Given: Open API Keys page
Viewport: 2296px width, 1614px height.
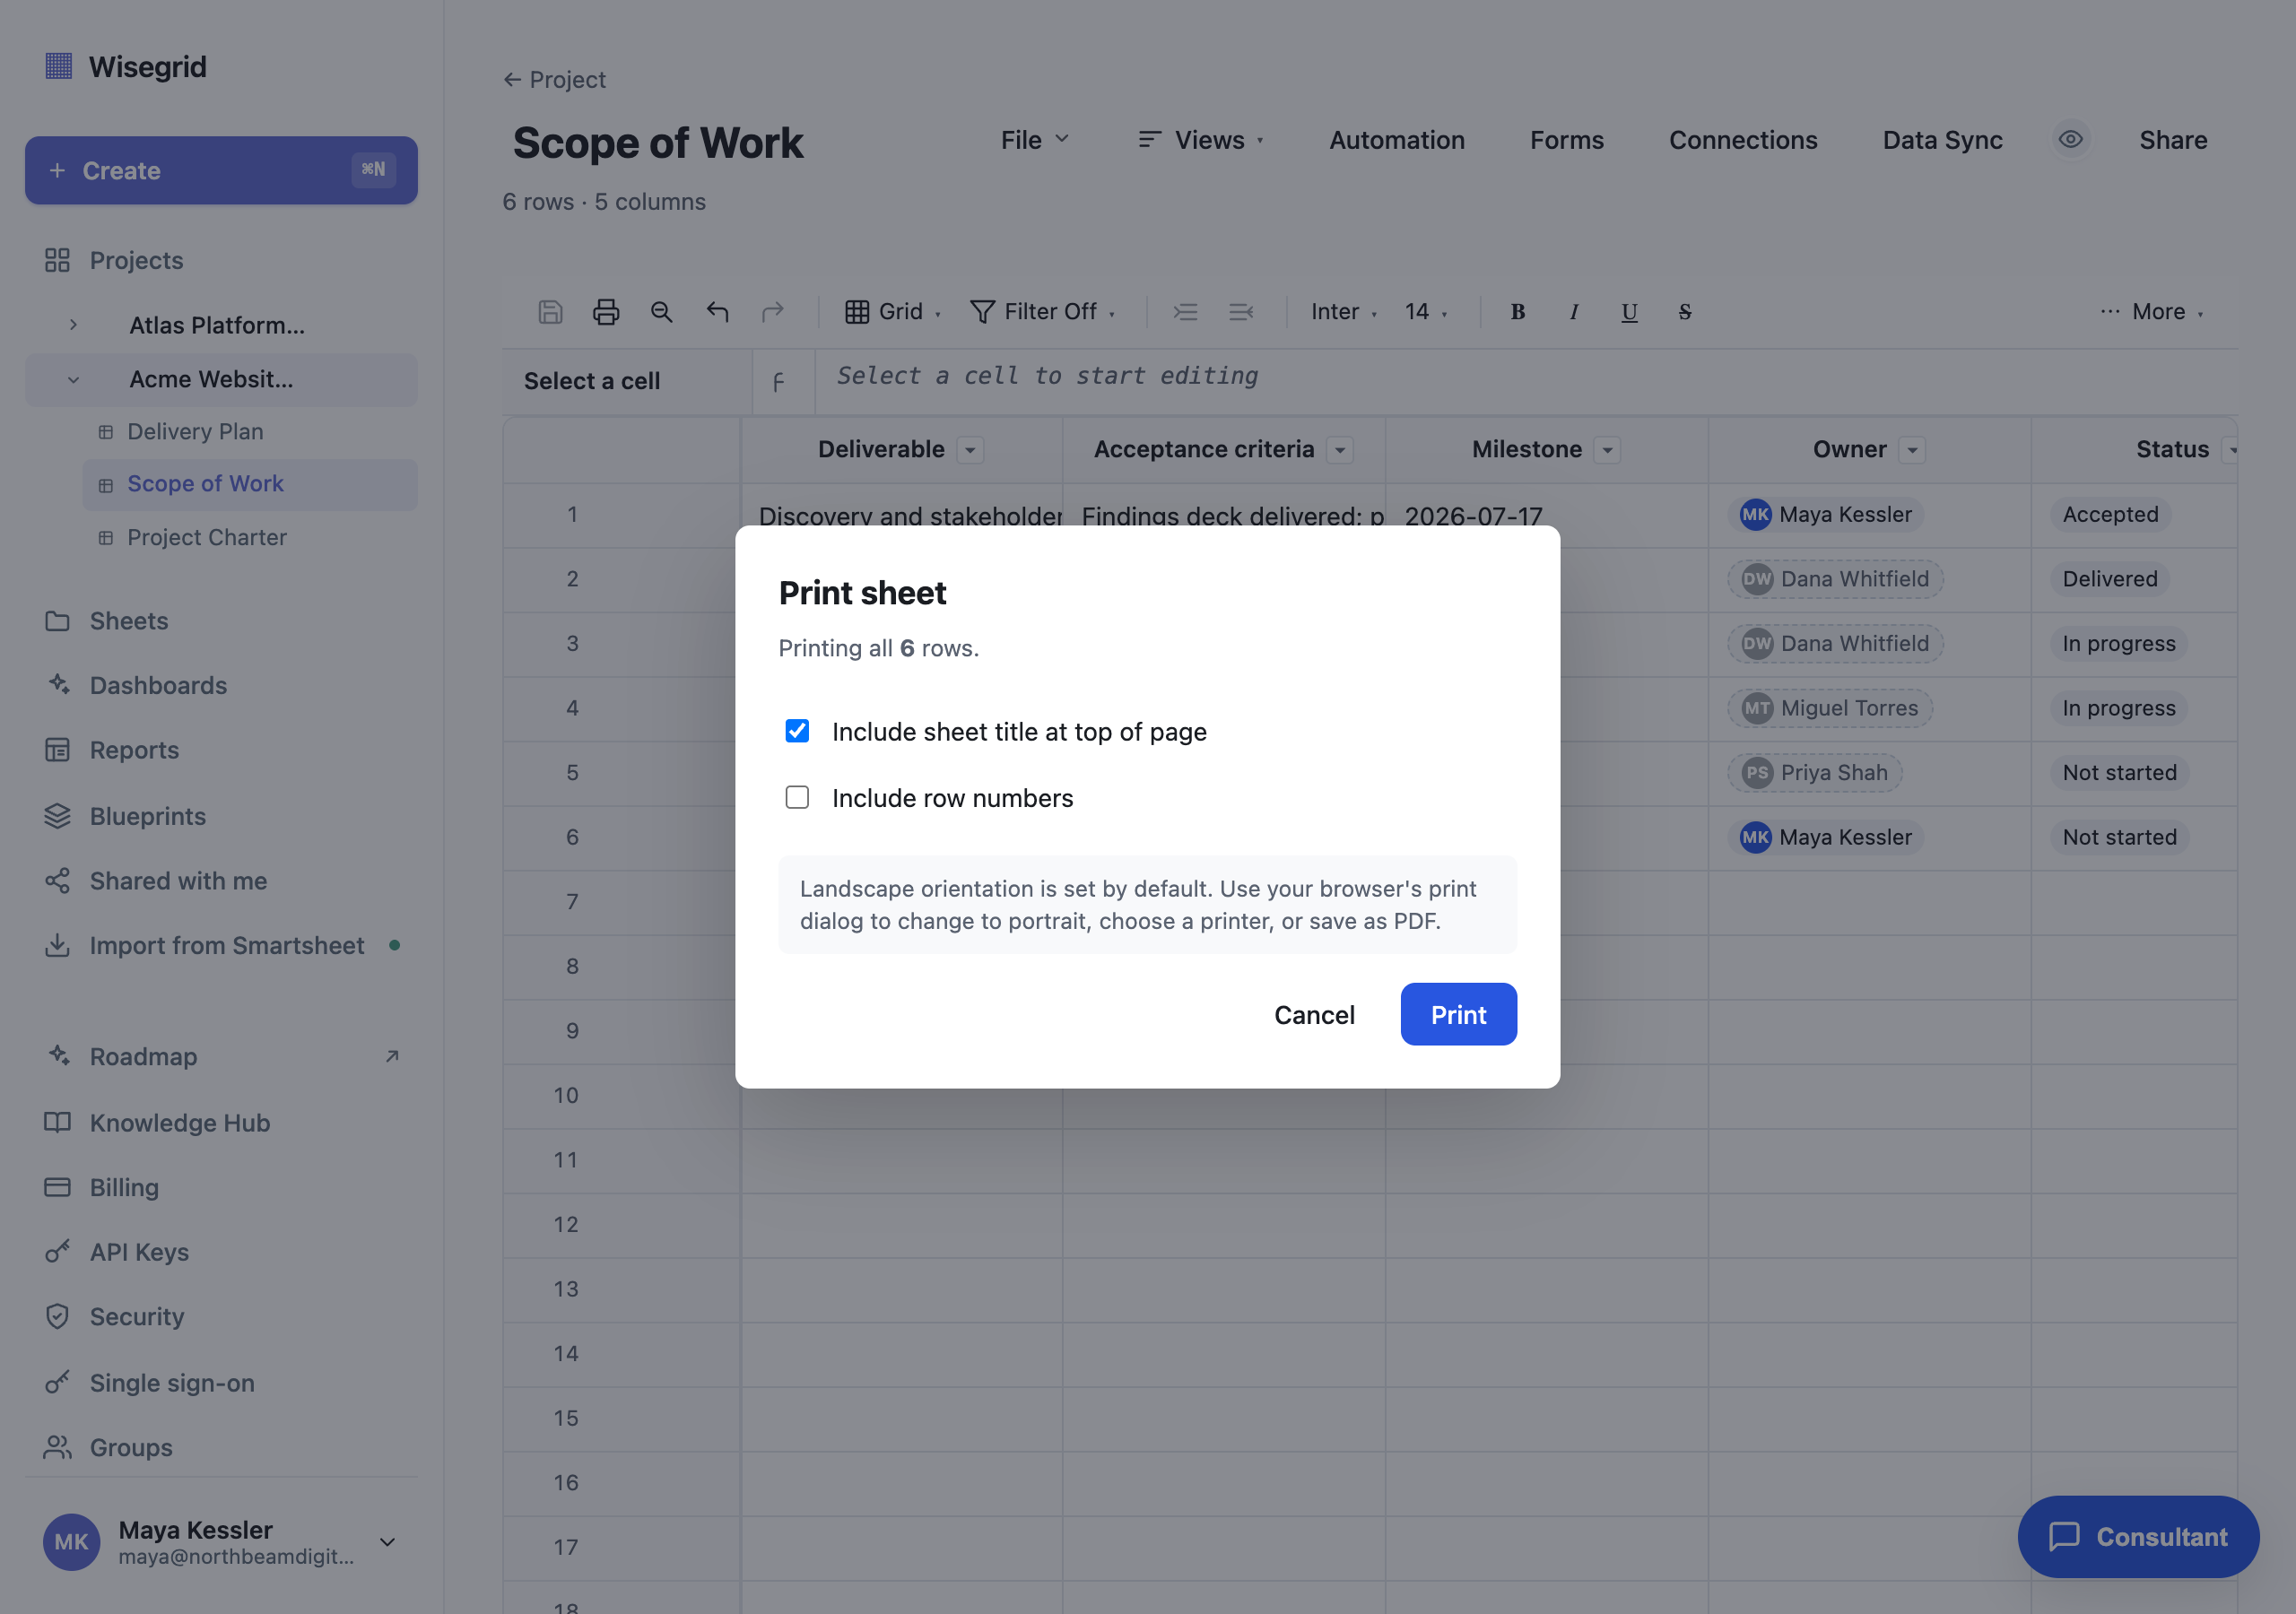Looking at the screenshot, I should click(x=221, y=1251).
